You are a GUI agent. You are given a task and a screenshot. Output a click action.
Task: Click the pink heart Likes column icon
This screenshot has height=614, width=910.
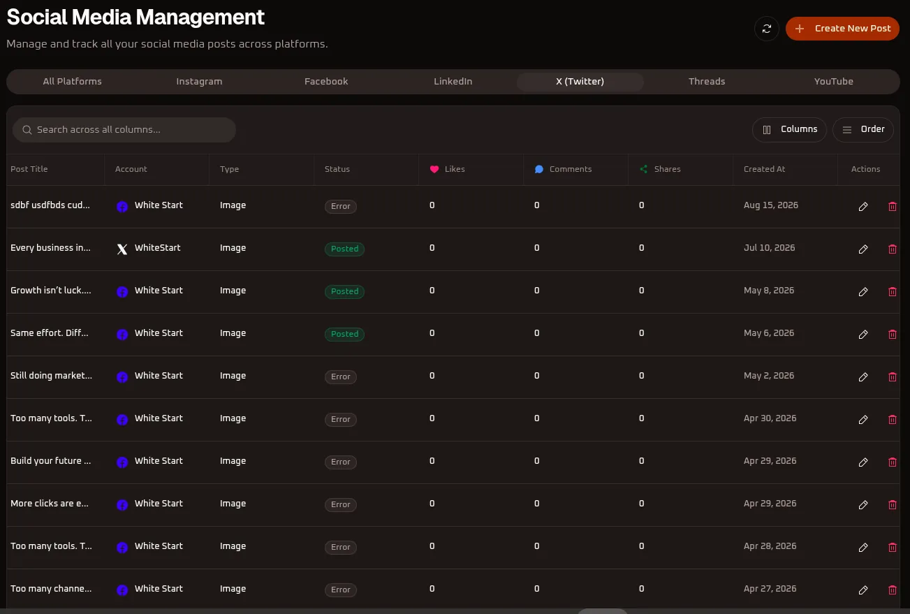pyautogui.click(x=434, y=169)
